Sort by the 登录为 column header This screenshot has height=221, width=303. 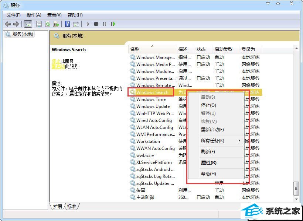point(251,49)
